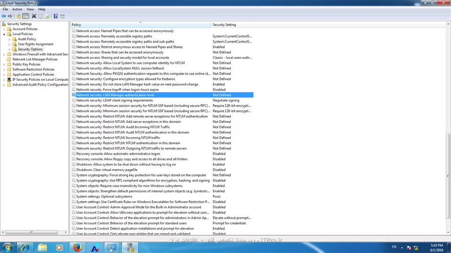Click the IP Security Policies node icon
The height and width of the screenshot is (253, 451).
(9, 80)
